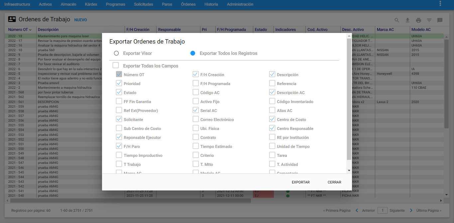The width and height of the screenshot is (454, 223).
Task: Click the page number input field
Action: [x=383, y=210]
